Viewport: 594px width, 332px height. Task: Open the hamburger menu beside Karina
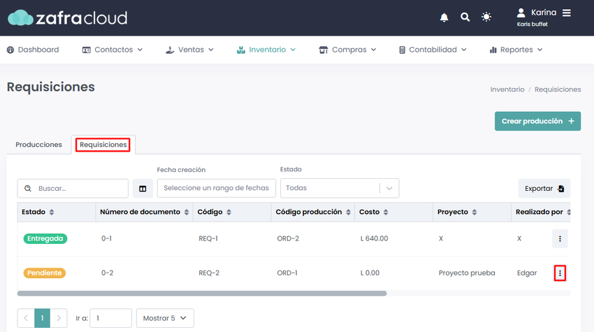[x=566, y=13]
